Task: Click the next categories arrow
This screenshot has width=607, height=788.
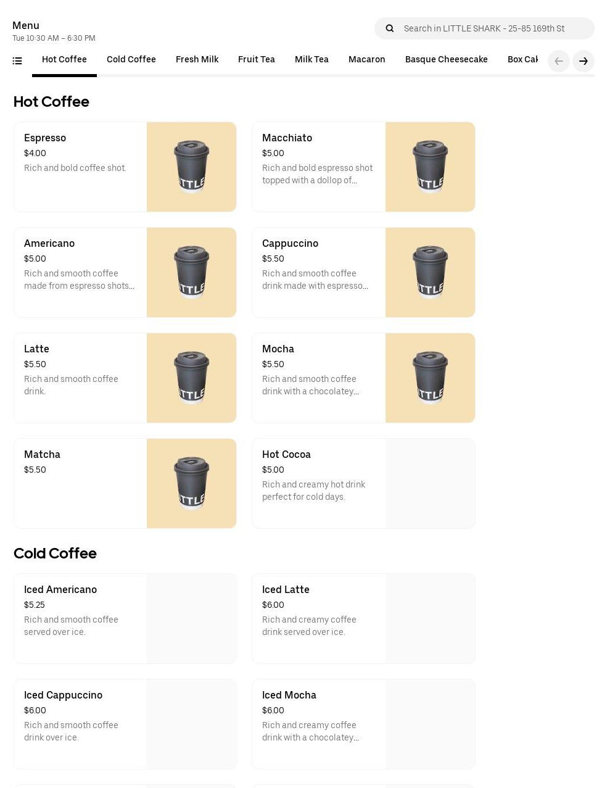Action: (584, 61)
